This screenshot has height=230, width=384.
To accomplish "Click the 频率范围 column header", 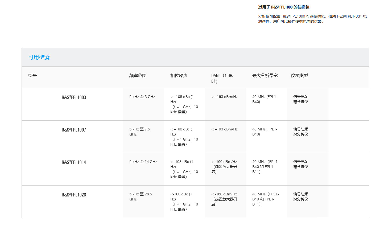I will pos(138,76).
